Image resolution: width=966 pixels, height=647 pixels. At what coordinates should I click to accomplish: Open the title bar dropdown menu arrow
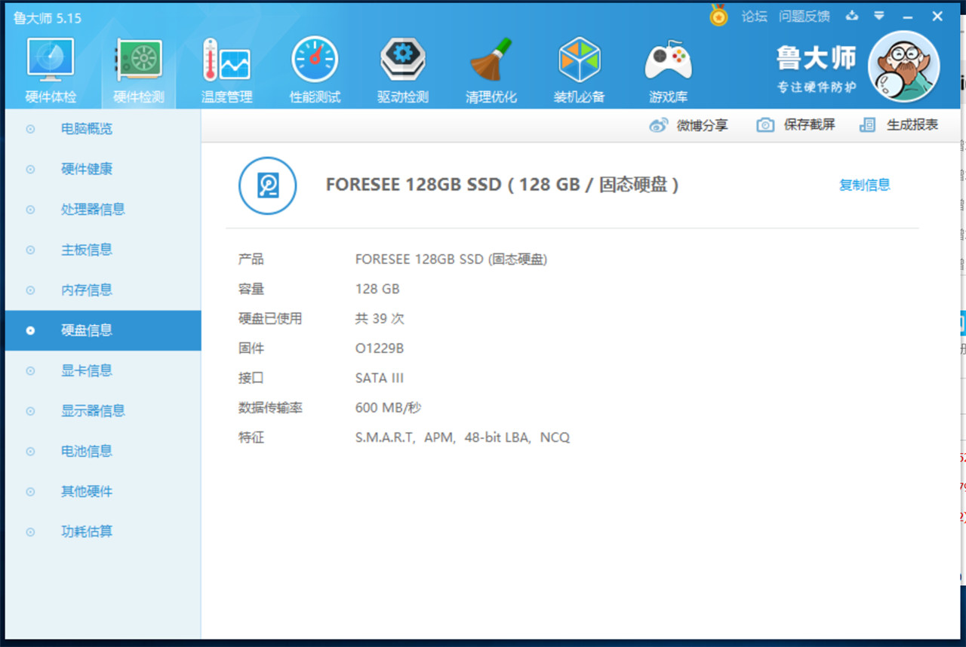point(879,16)
